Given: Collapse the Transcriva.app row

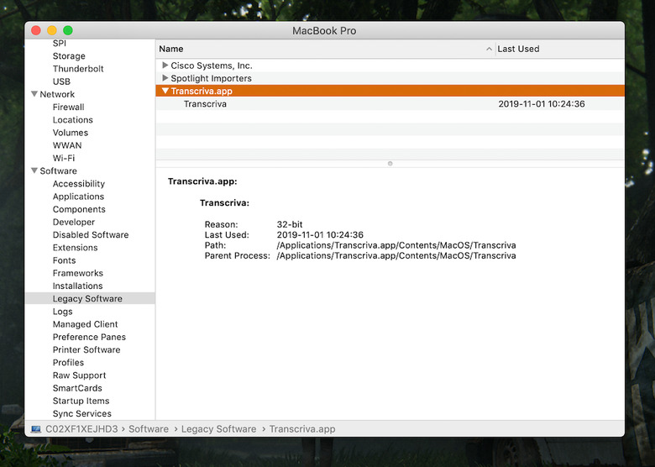Looking at the screenshot, I should click(165, 91).
